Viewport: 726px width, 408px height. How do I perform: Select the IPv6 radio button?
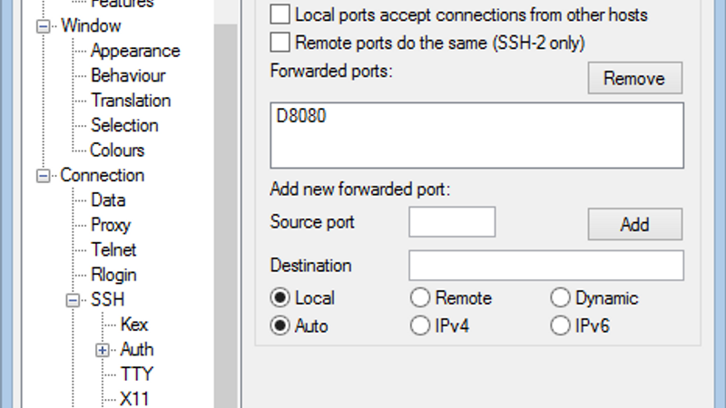(x=561, y=325)
